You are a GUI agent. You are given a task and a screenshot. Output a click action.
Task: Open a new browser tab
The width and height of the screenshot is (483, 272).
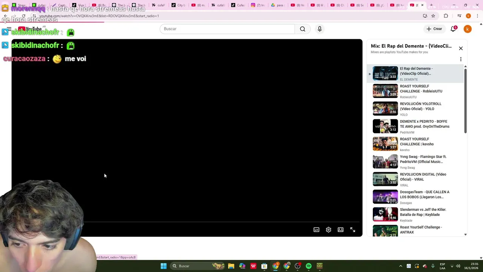[431, 5]
